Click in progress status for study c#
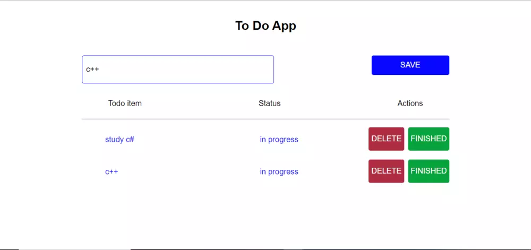 pos(279,140)
